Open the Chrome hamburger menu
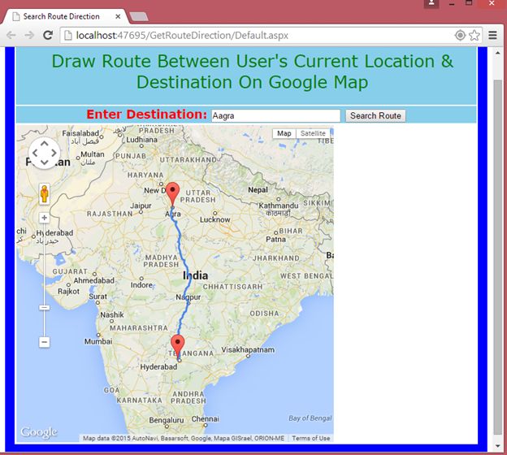The height and width of the screenshot is (455, 507). [x=492, y=35]
